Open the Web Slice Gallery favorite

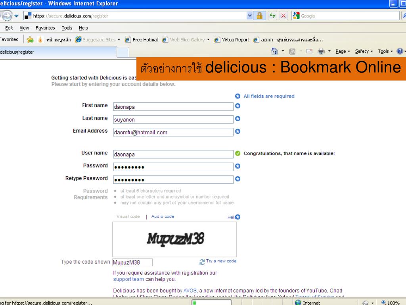[x=183, y=39]
